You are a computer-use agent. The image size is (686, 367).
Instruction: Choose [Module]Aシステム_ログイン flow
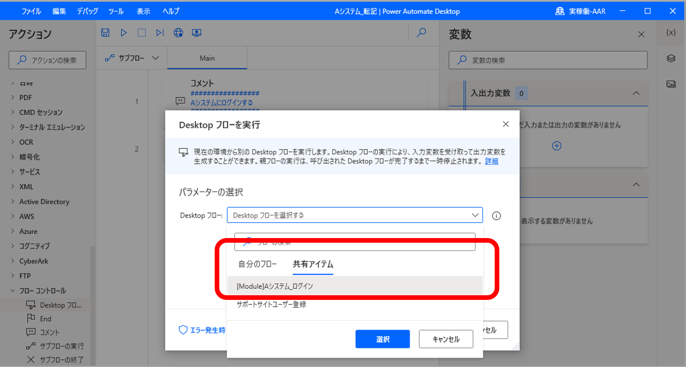click(355, 286)
